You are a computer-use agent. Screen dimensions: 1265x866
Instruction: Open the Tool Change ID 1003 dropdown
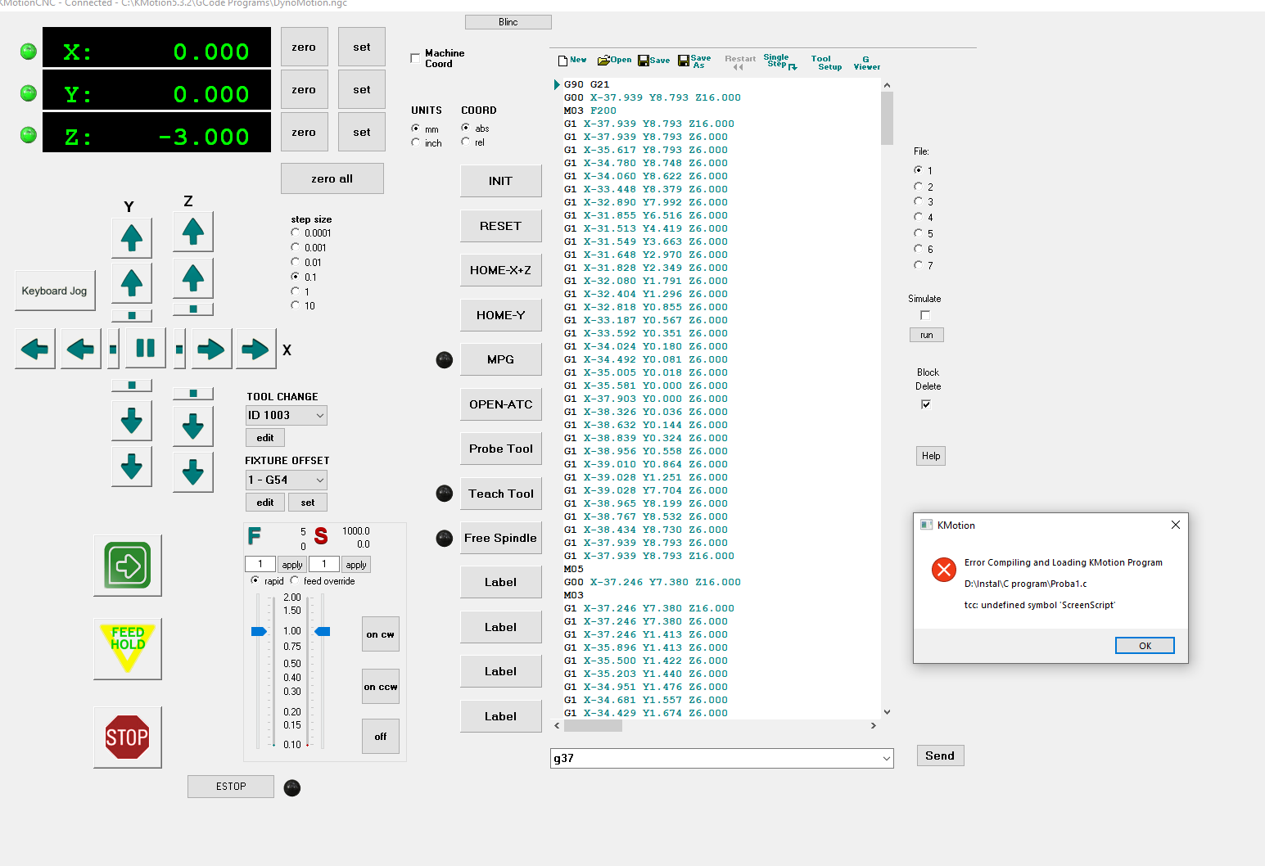(x=319, y=416)
